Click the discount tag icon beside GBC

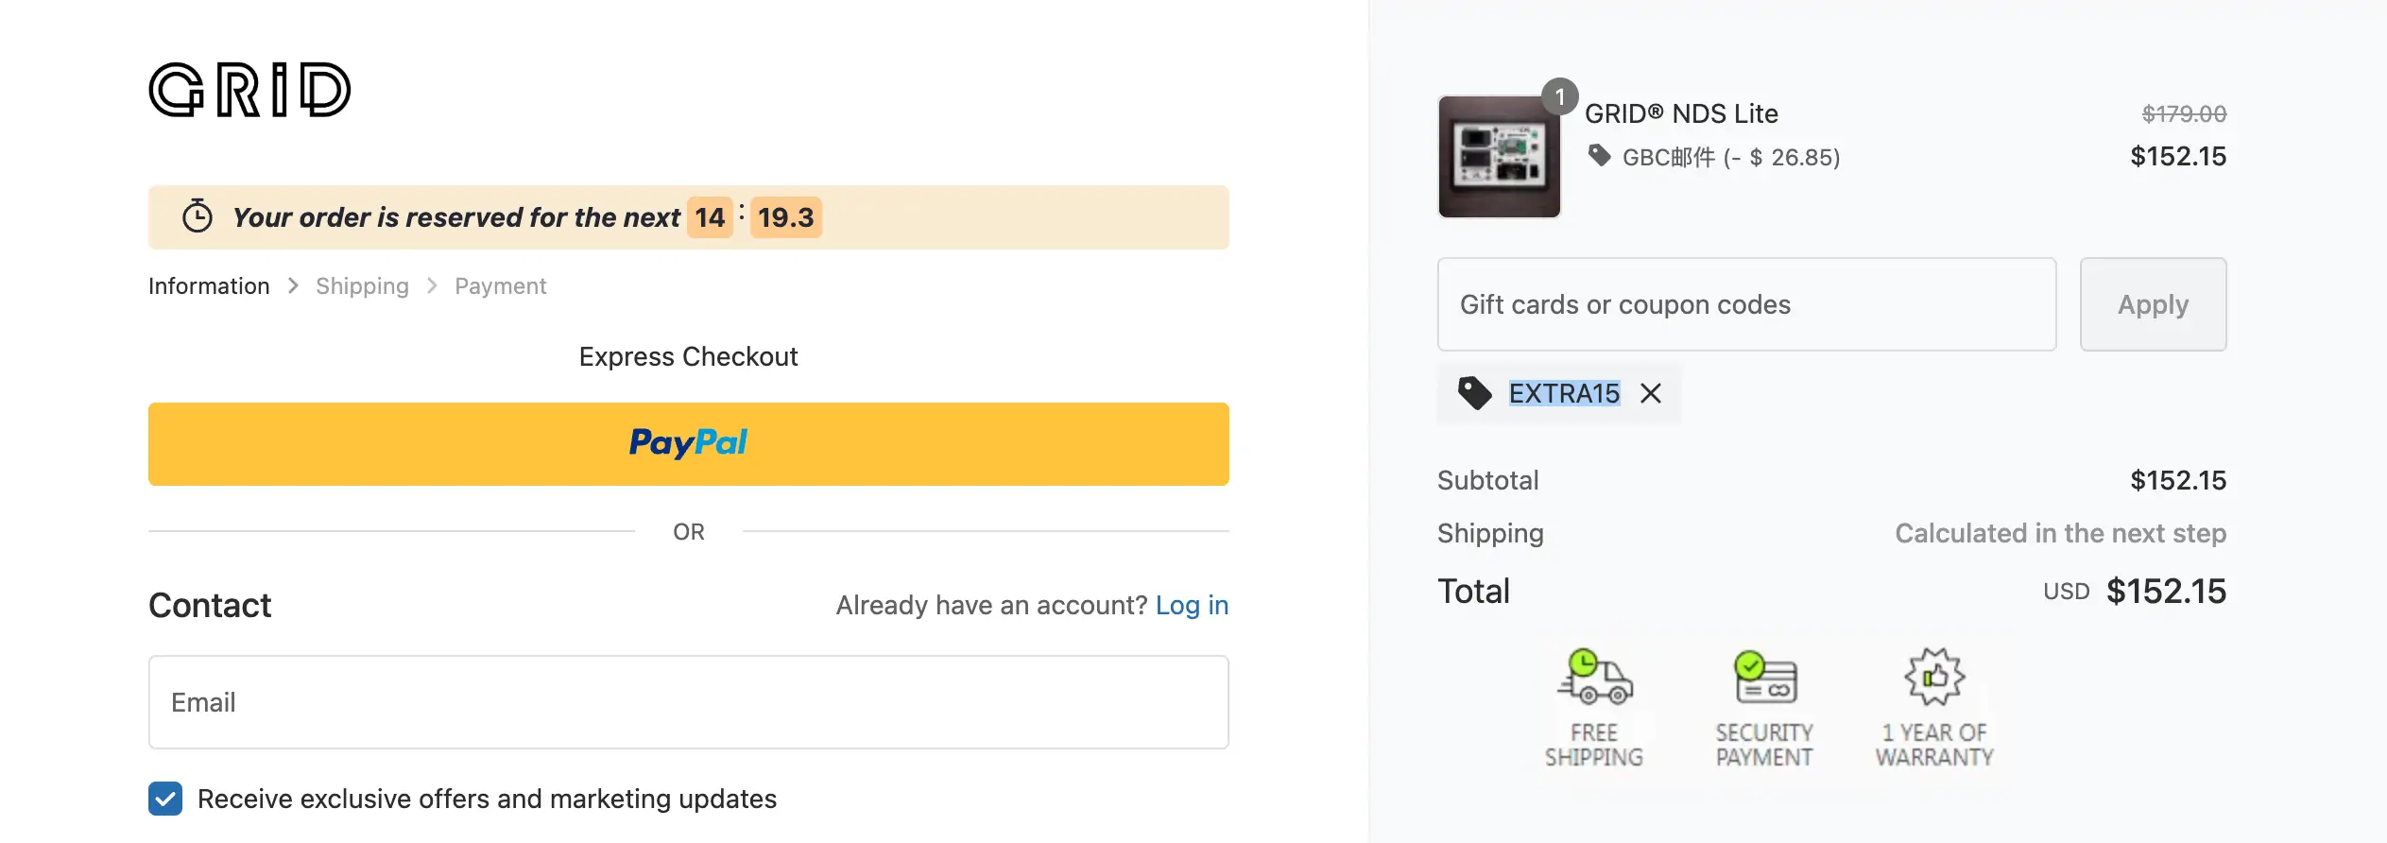(x=1599, y=155)
